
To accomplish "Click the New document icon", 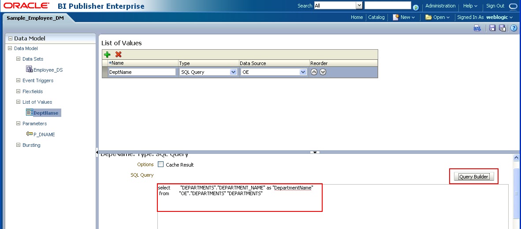I will coord(396,17).
